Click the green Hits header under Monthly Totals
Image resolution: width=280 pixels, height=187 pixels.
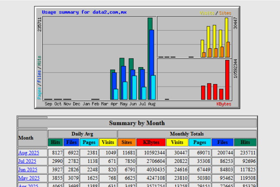pos(245,142)
